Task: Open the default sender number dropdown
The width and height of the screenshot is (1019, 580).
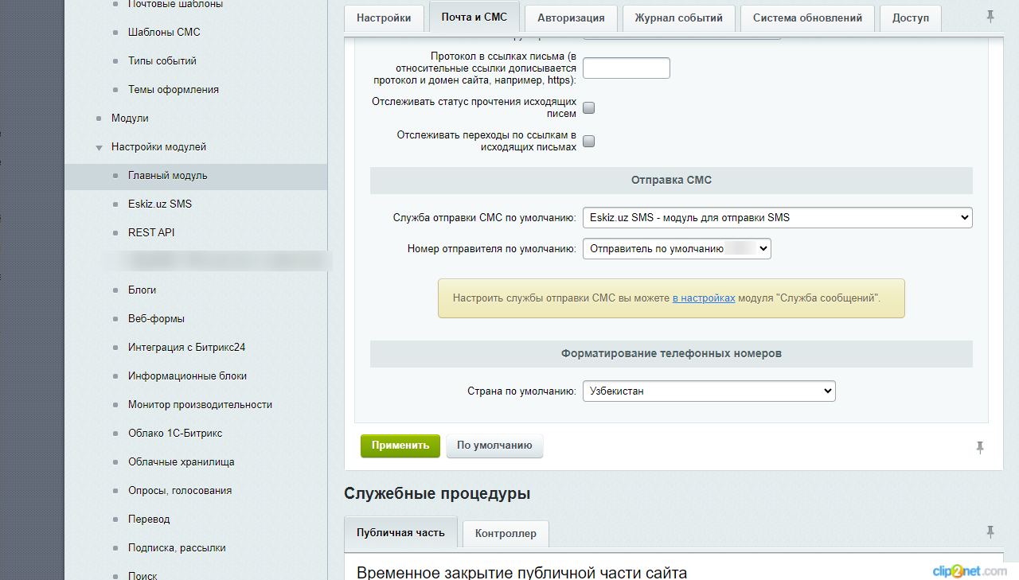Action: point(677,249)
